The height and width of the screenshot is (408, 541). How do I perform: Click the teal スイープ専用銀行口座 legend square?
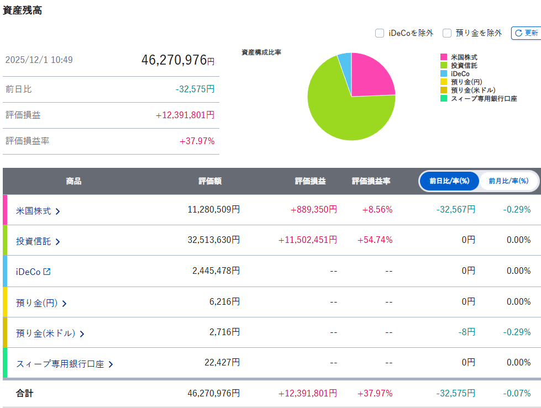[x=444, y=99]
